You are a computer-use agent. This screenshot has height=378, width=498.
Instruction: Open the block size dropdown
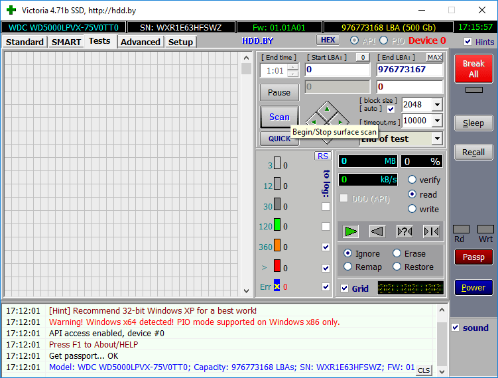coord(438,105)
